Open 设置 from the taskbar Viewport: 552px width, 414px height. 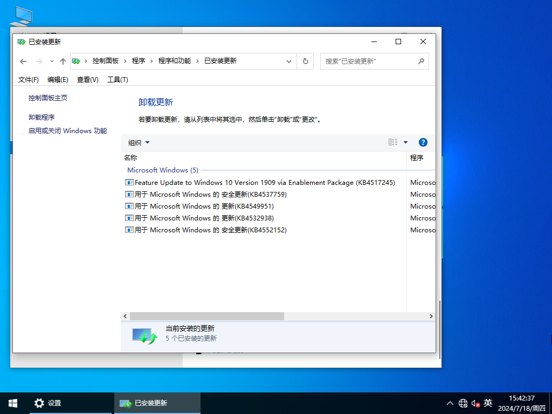tap(47, 403)
